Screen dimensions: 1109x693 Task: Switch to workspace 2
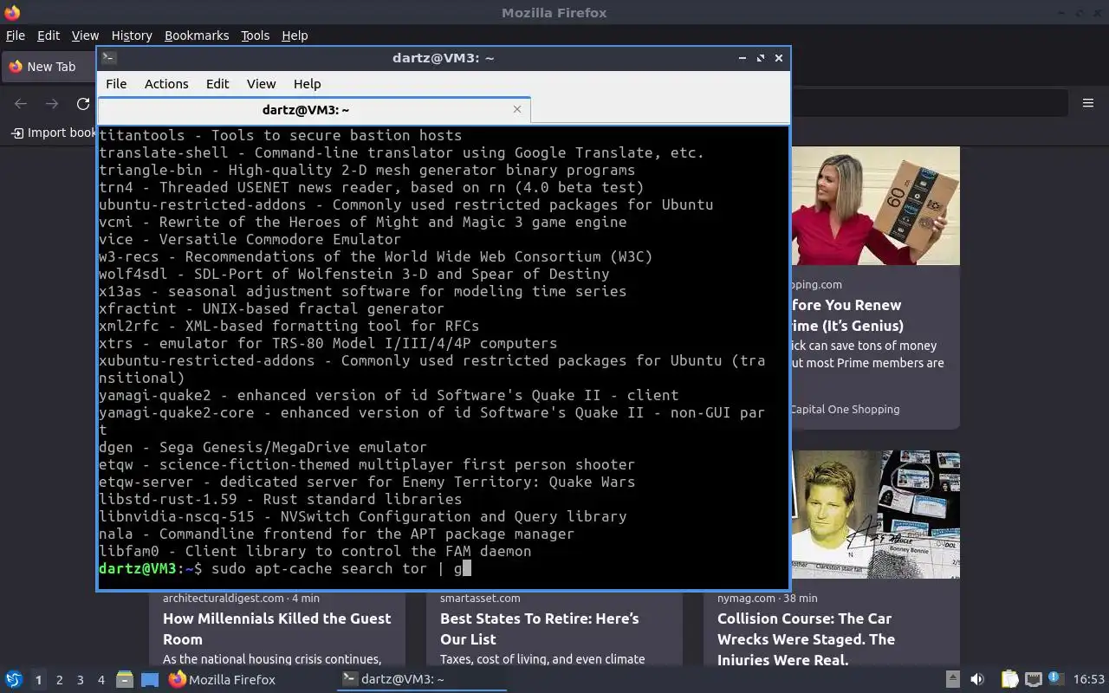pos(59,680)
